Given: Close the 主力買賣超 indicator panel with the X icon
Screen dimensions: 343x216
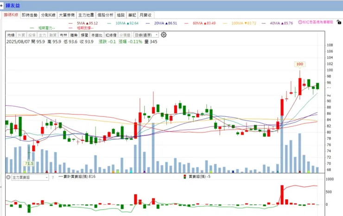Looking at the screenshot, I should point(8,177).
